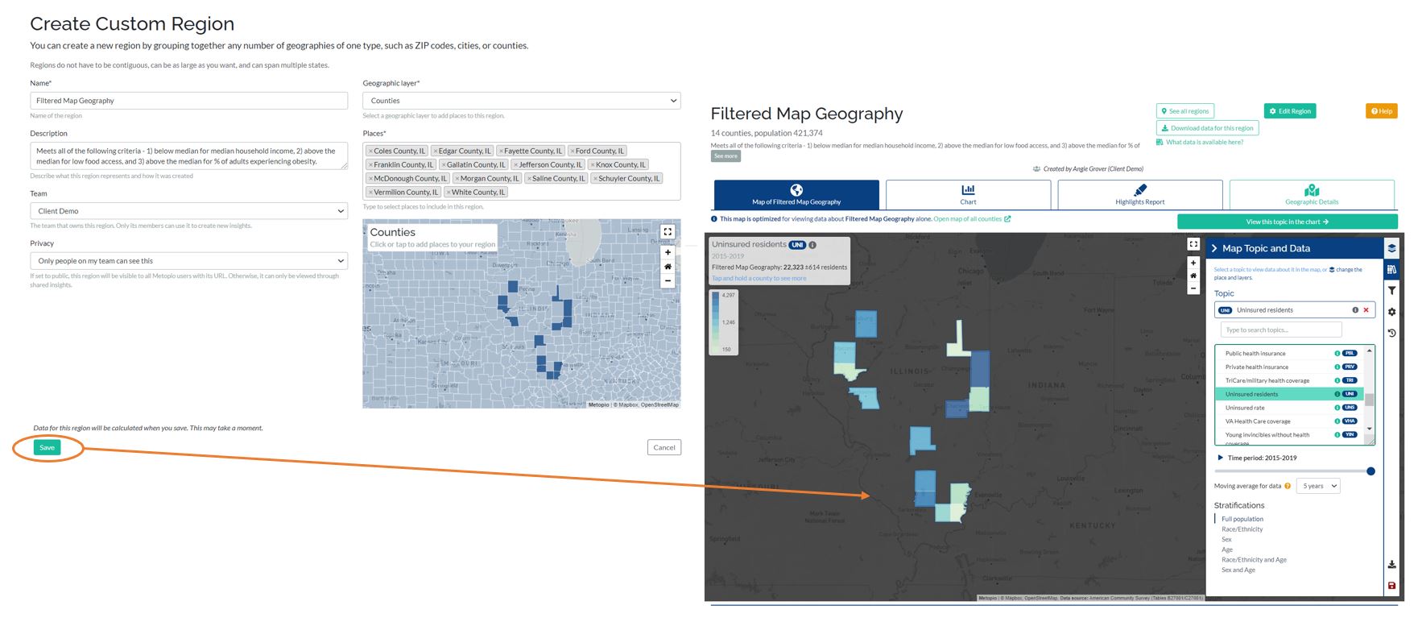This screenshot has height=618, width=1418.
Task: Switch to the Chart tab
Action: (968, 195)
